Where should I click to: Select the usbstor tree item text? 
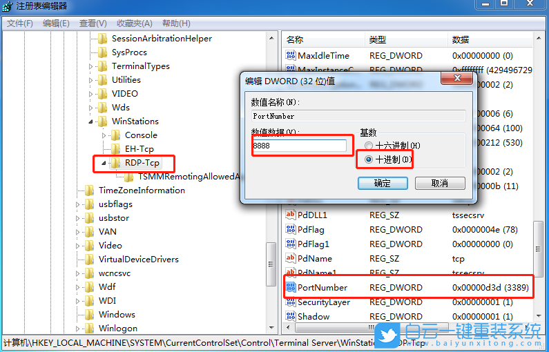pyautogui.click(x=114, y=218)
